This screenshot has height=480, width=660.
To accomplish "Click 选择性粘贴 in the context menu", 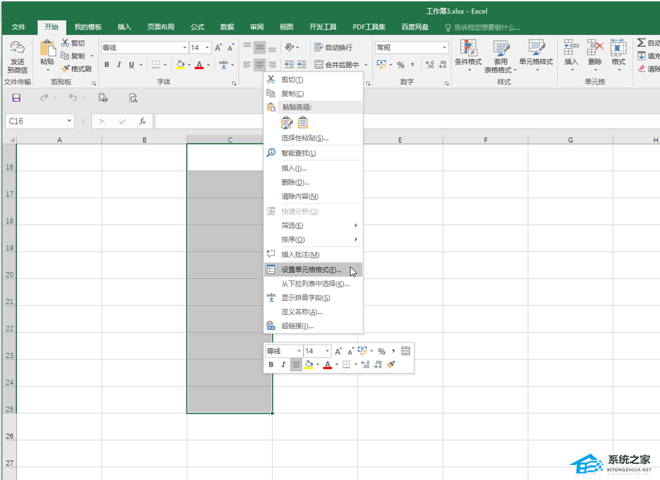I will (304, 138).
